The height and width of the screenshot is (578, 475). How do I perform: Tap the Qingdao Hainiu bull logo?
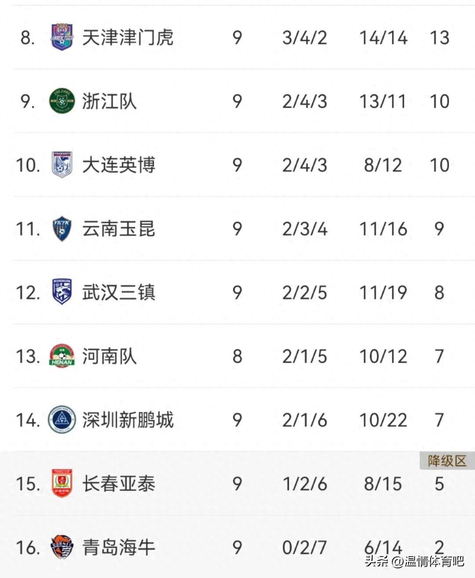(62, 547)
